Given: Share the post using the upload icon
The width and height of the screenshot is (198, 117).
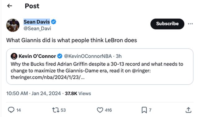Looking at the screenshot, I should click(x=188, y=110).
